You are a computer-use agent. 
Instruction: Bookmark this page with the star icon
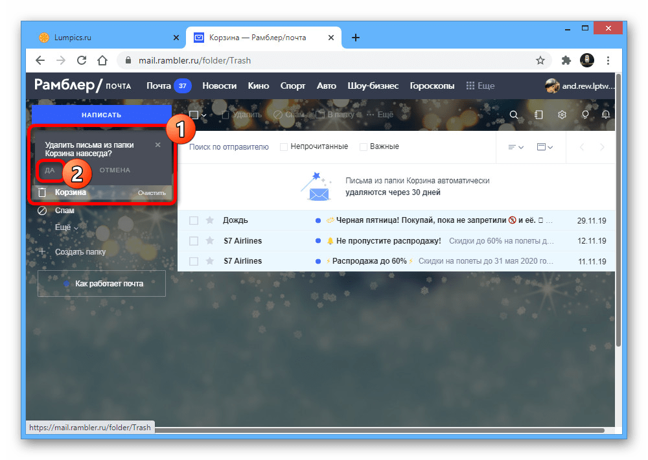pyautogui.click(x=540, y=60)
